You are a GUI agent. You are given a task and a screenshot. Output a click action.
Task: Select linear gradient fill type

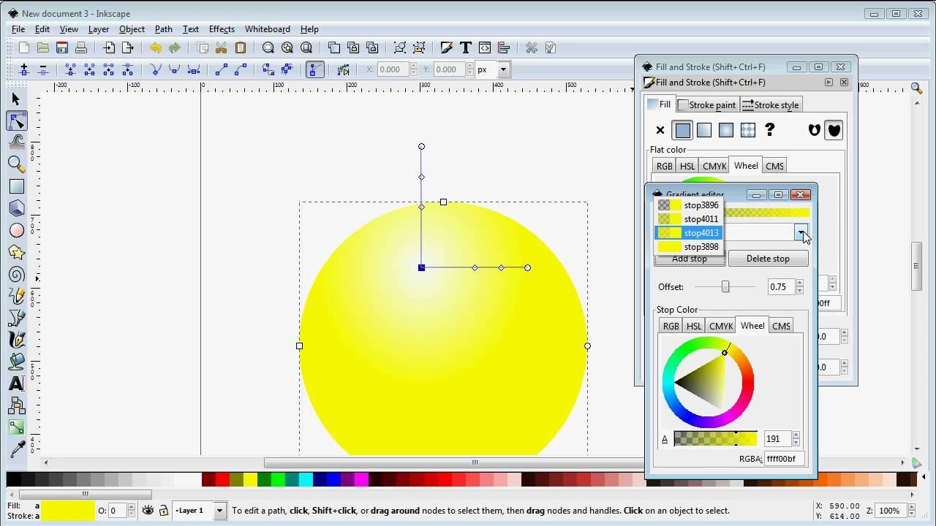(704, 130)
